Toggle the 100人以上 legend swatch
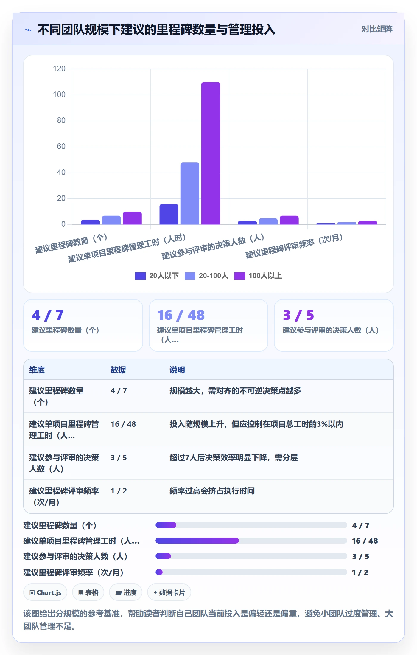Viewport: 417px width, 655px height. tap(239, 276)
